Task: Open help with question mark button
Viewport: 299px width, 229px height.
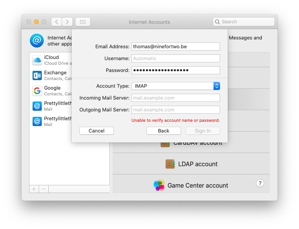Action: point(260,183)
